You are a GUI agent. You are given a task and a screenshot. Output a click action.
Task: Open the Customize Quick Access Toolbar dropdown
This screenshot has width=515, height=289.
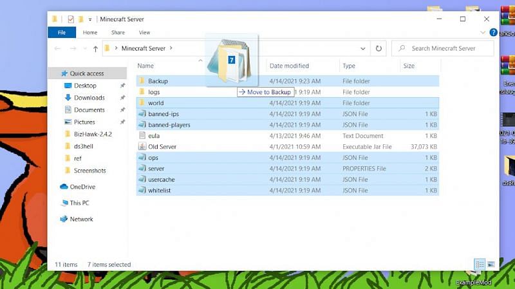pos(90,19)
